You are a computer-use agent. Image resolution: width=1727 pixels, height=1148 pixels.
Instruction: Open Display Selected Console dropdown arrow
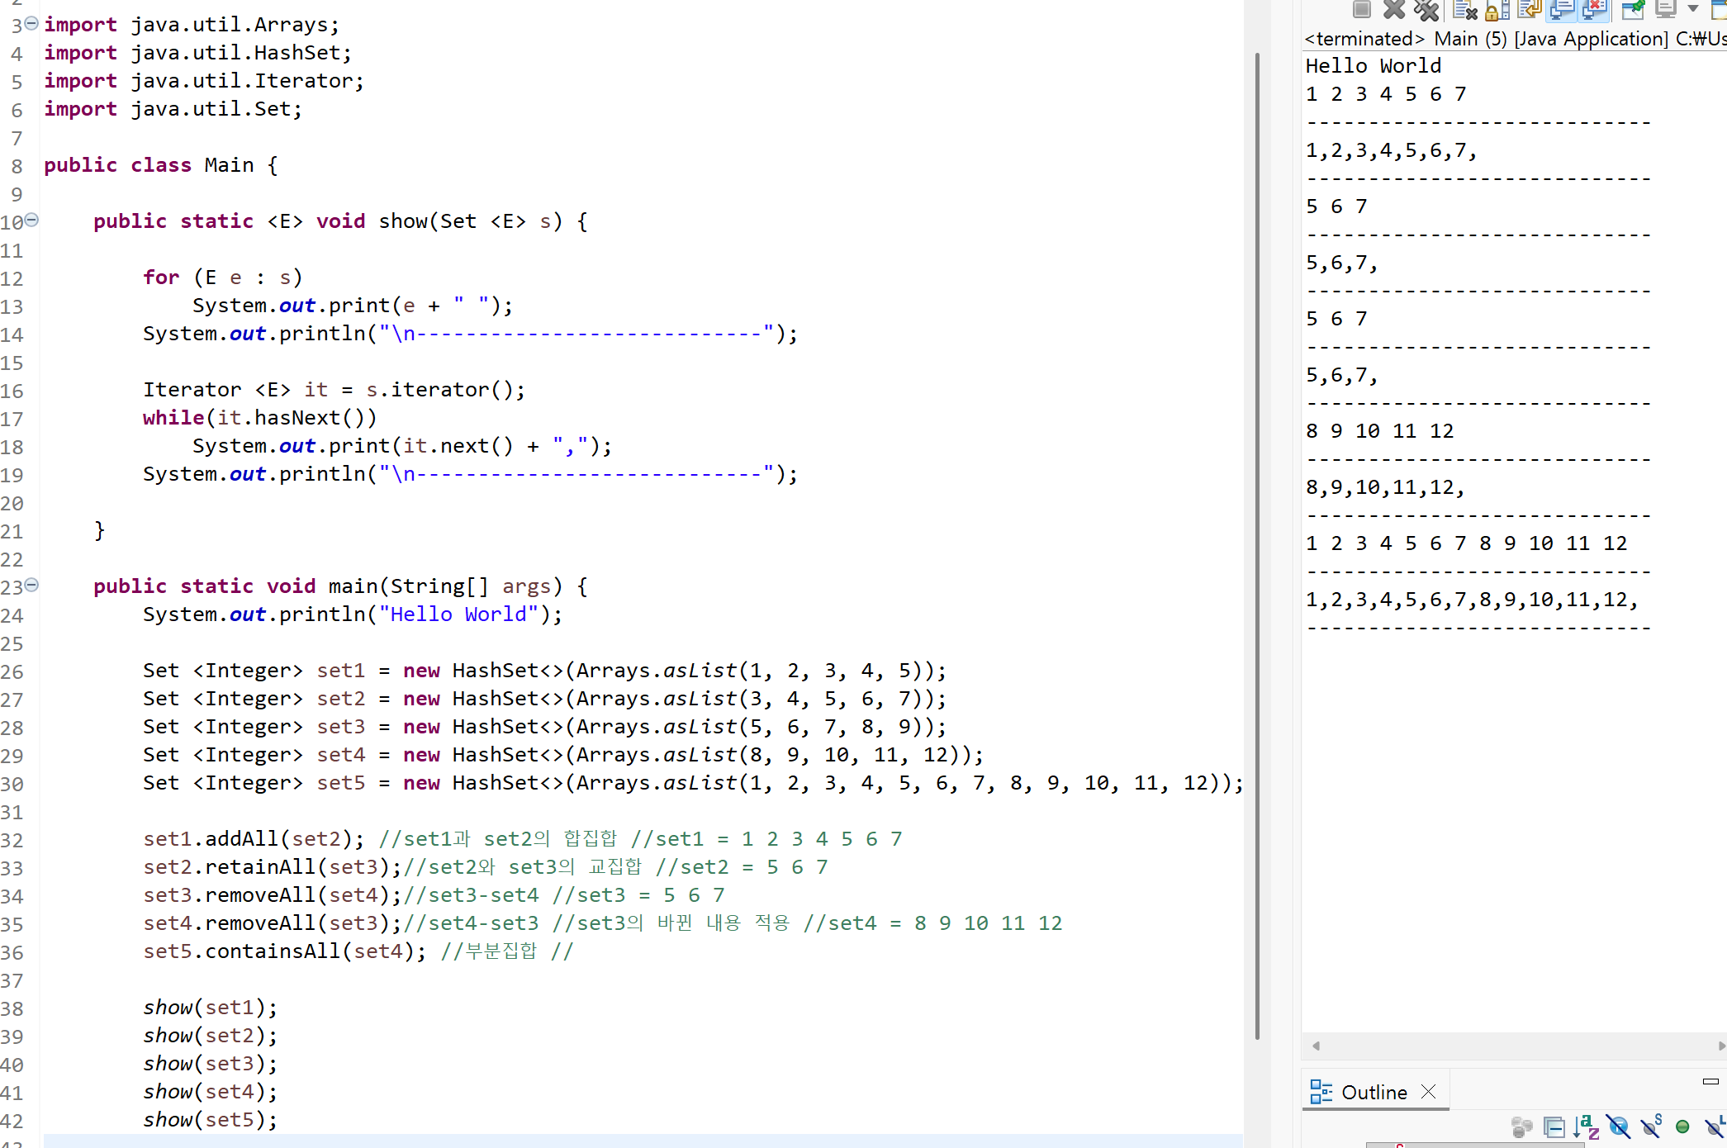coord(1693,9)
